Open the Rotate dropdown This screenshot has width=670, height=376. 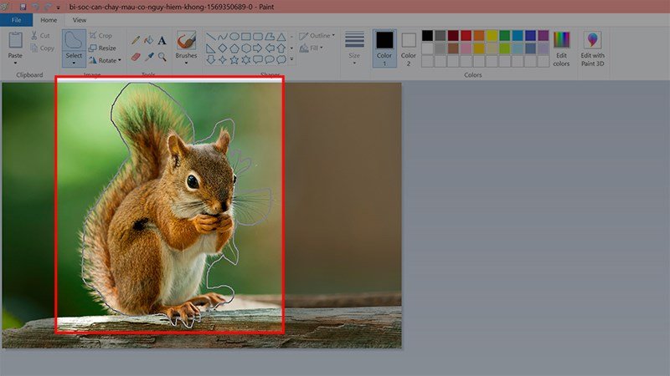pyautogui.click(x=105, y=60)
